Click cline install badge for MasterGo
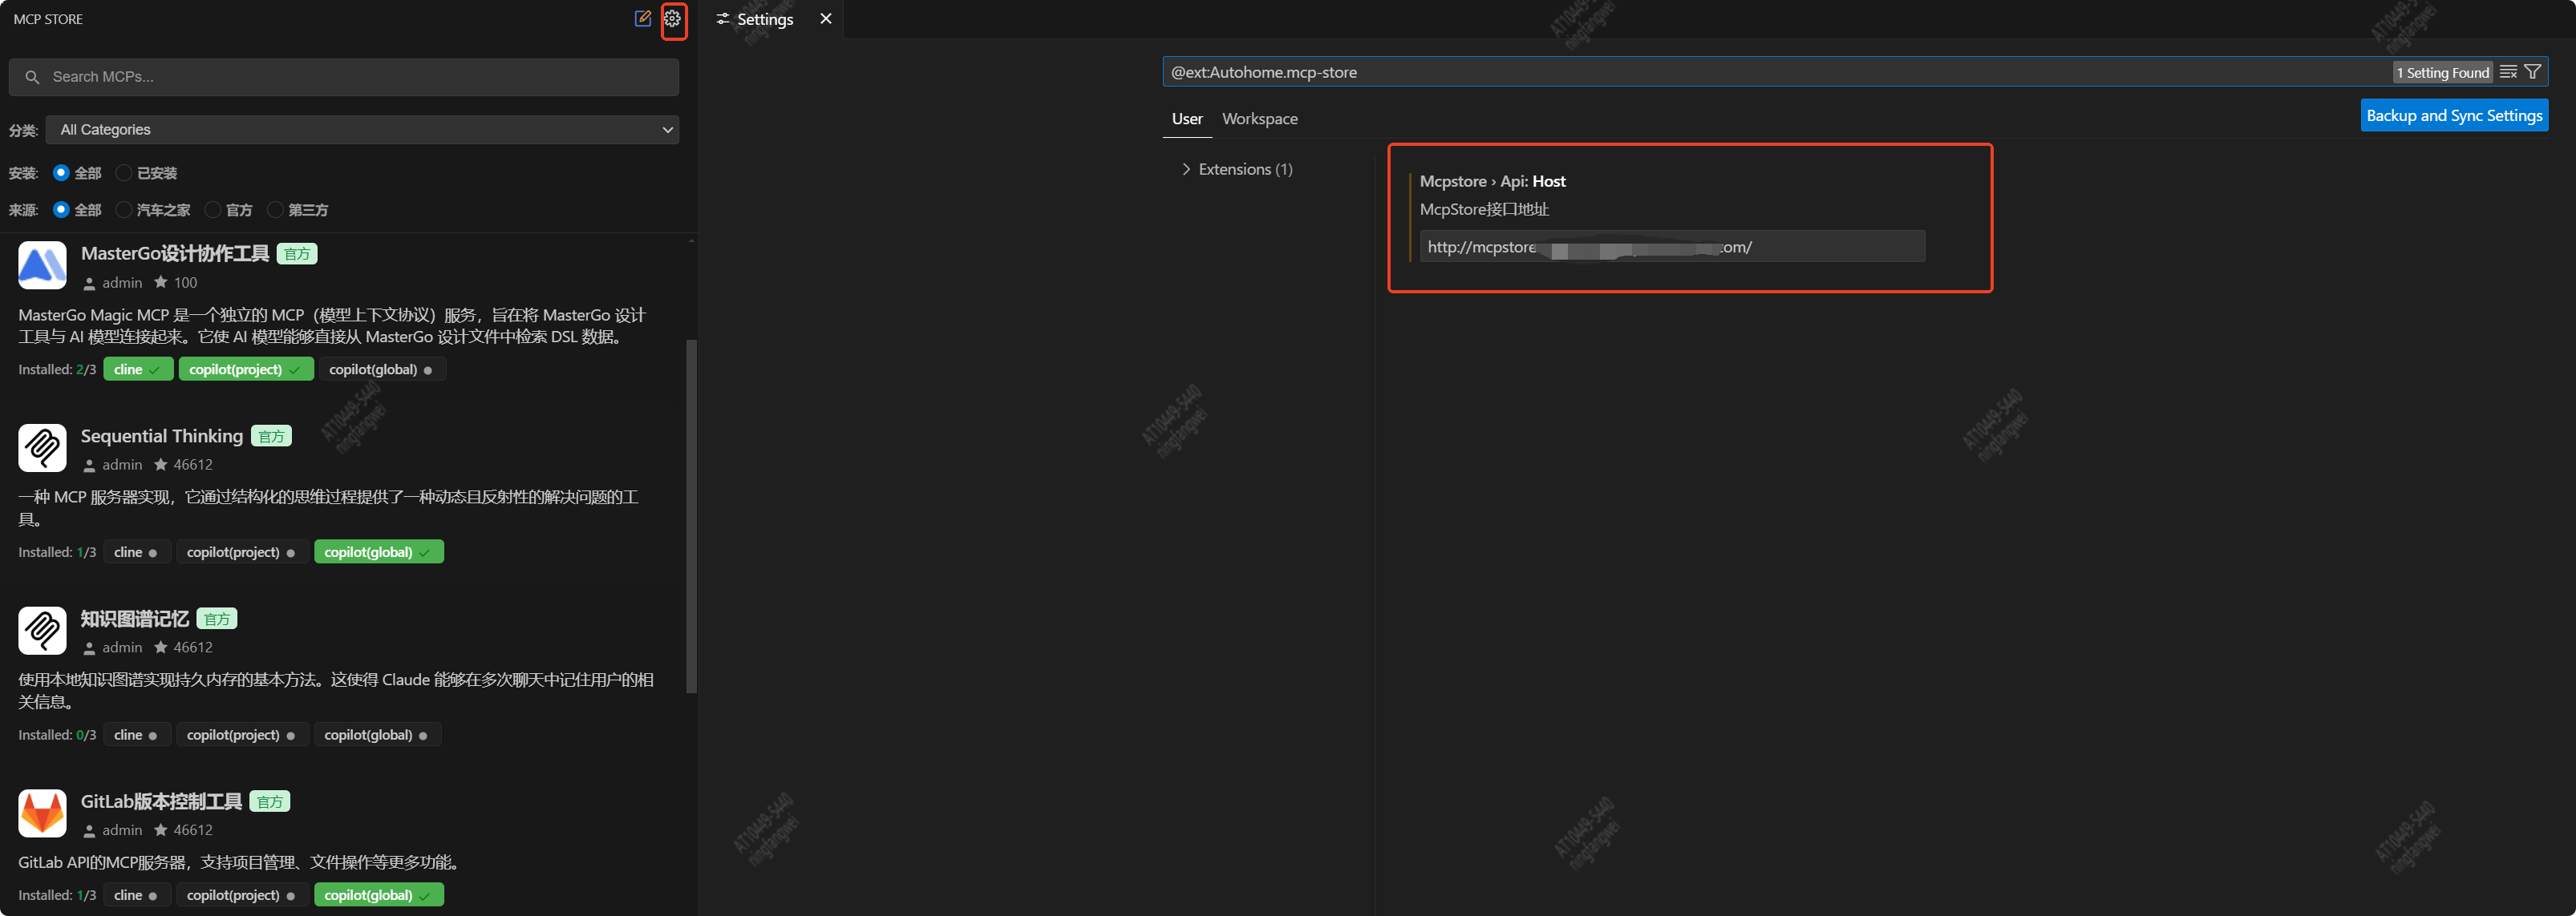2576x916 pixels. [x=137, y=369]
